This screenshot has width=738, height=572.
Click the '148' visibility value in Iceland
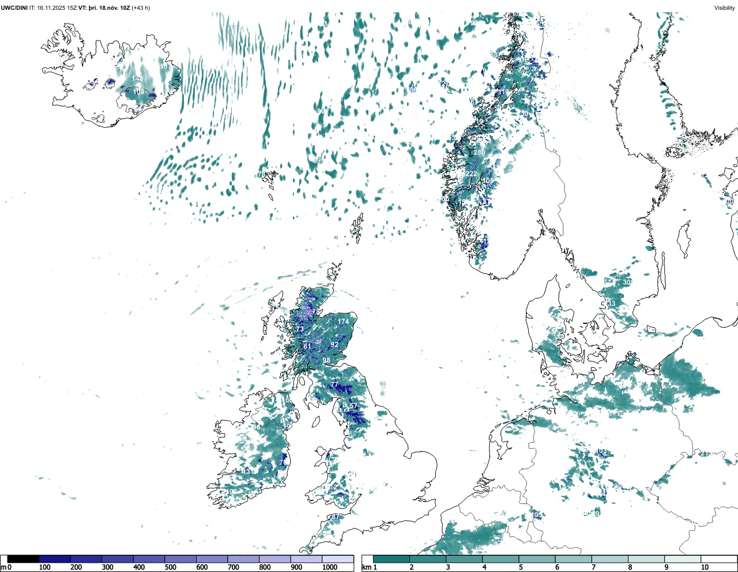137,78
